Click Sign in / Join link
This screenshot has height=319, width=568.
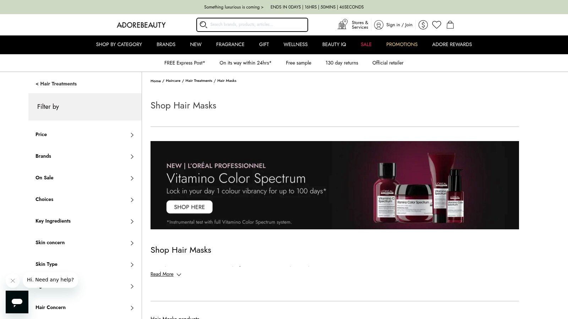[399, 25]
